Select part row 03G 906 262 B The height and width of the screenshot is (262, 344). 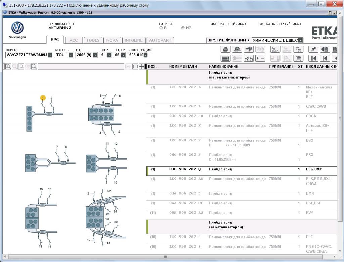[242, 195]
